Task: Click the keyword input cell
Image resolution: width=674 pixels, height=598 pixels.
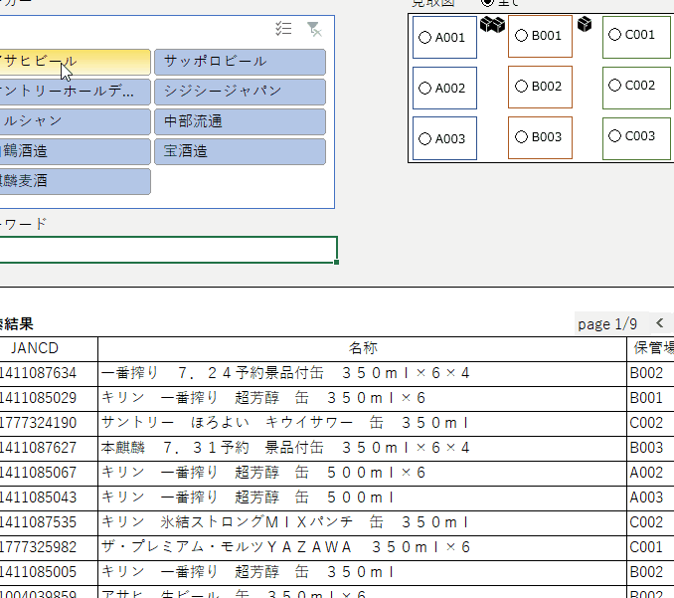Action: coord(168,250)
